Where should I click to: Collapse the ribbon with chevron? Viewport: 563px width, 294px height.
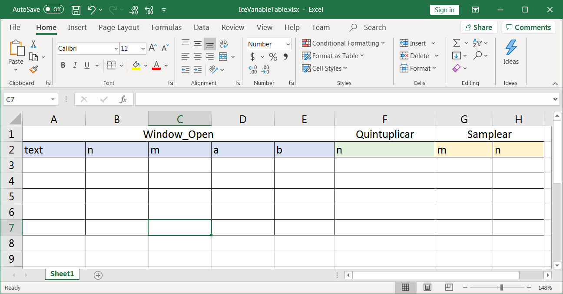tap(555, 83)
